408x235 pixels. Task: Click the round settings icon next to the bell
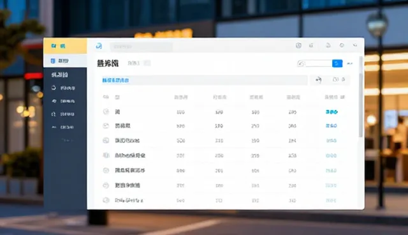pos(342,45)
